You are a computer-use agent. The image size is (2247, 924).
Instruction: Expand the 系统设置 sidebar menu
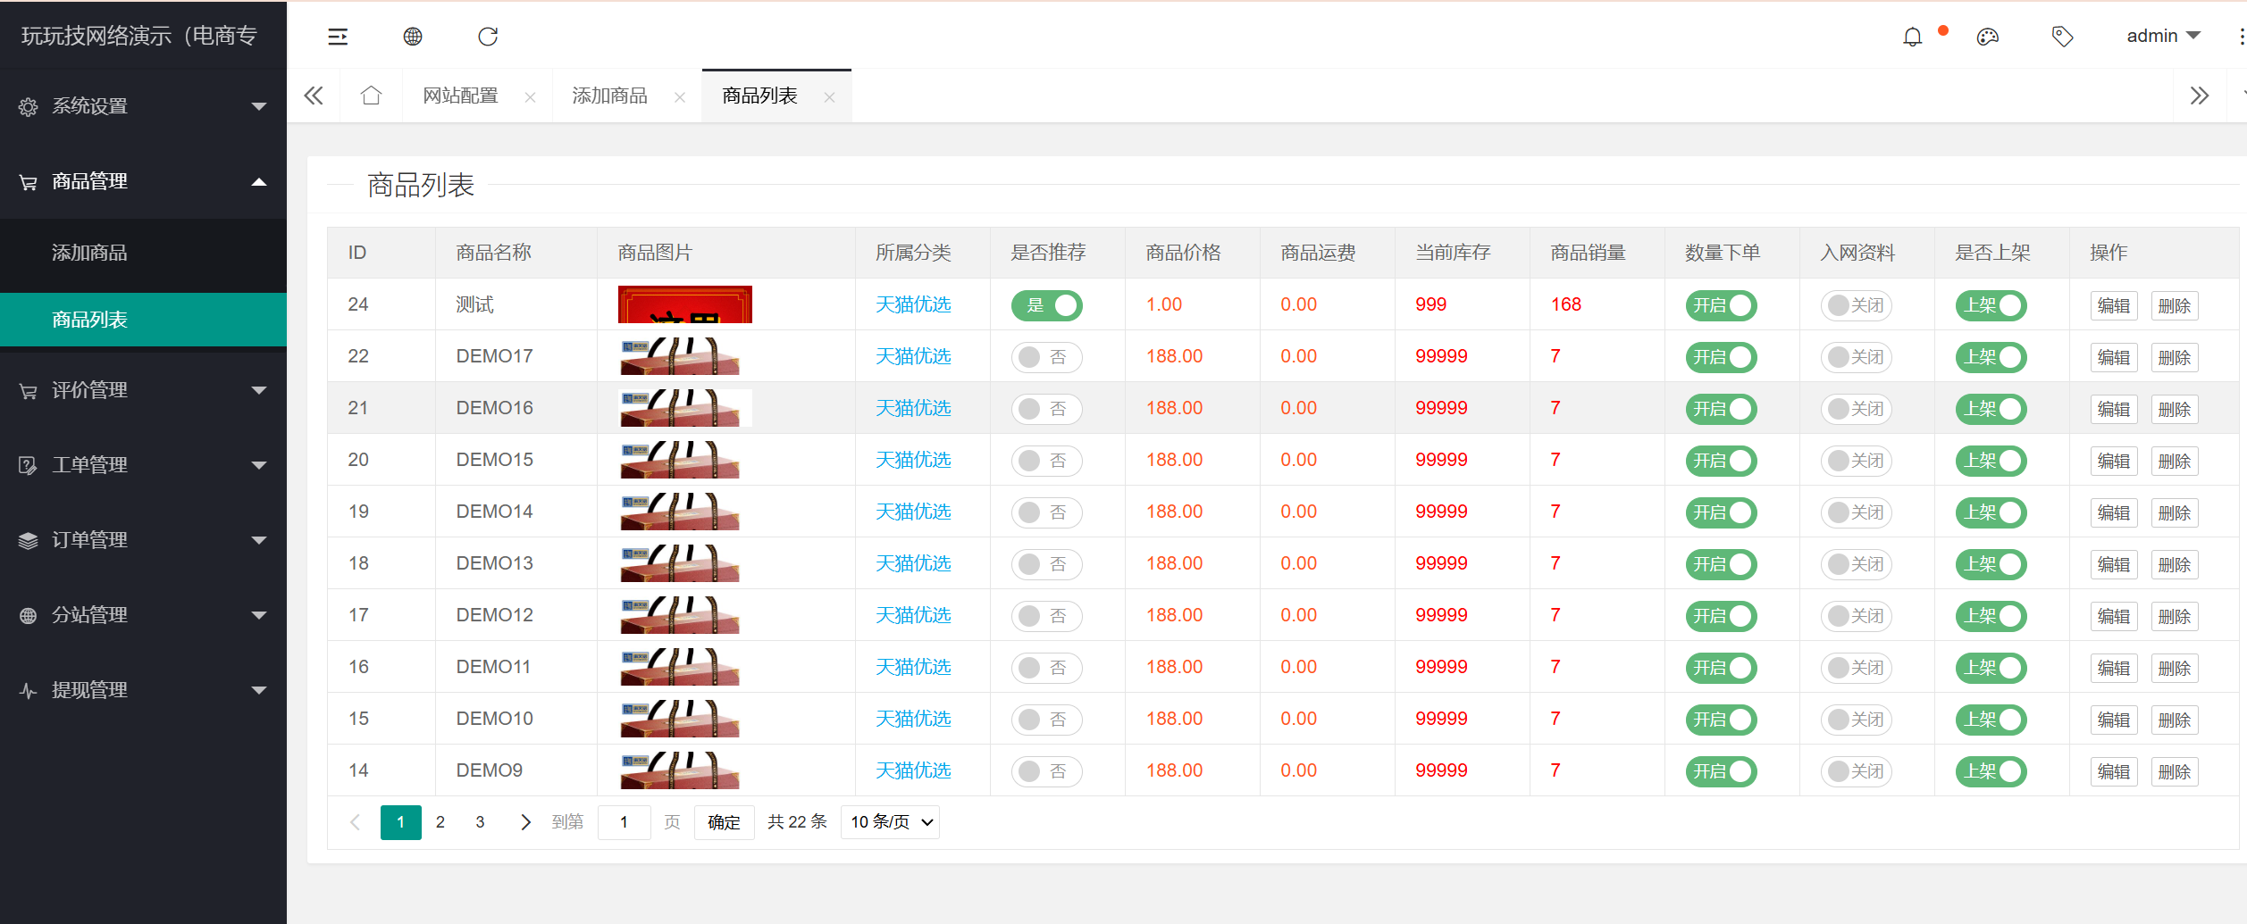click(x=143, y=106)
